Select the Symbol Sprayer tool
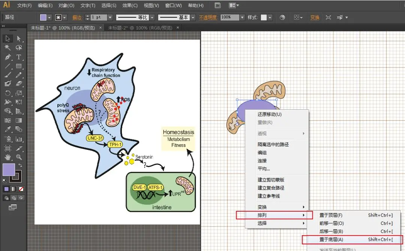 tap(8, 139)
